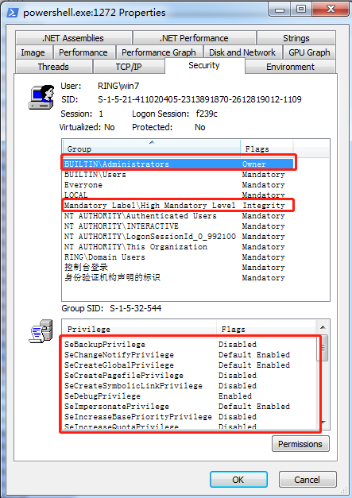Sort by the Privilege column header
The width and height of the screenshot is (352, 498).
tap(139, 329)
